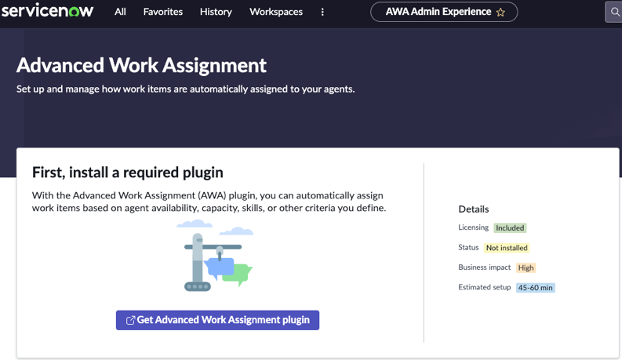Click subtitle about automatically assigned work items
Image resolution: width=622 pixels, height=360 pixels.
tap(185, 89)
